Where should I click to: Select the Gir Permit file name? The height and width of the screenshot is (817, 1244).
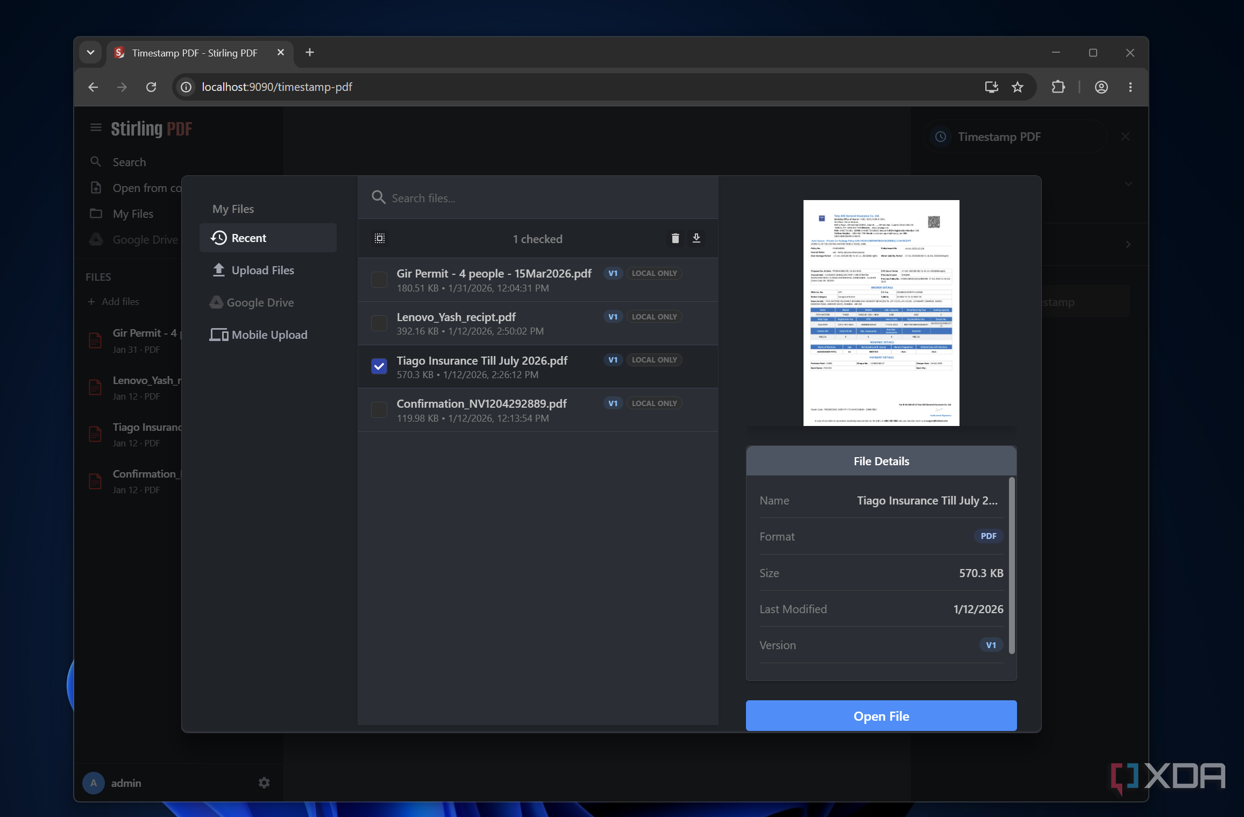coord(494,273)
